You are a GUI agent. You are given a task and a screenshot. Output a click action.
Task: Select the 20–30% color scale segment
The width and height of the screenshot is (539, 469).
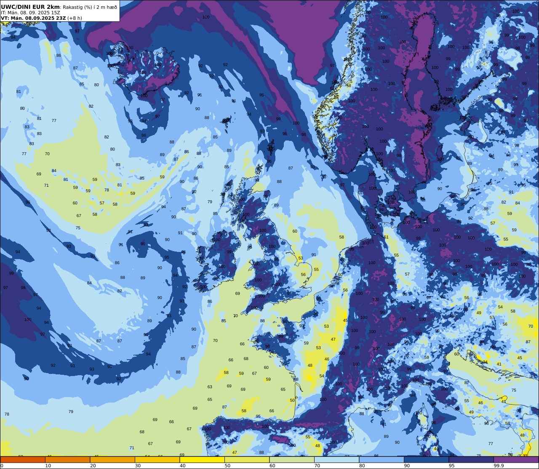click(112, 459)
